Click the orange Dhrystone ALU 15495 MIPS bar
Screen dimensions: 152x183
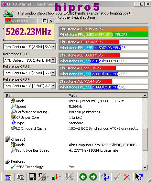click(103, 29)
